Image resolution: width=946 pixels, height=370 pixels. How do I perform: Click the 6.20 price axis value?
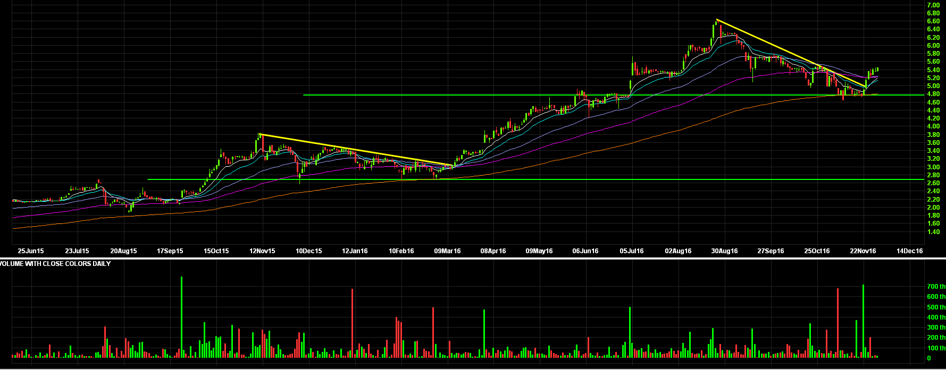click(x=933, y=38)
